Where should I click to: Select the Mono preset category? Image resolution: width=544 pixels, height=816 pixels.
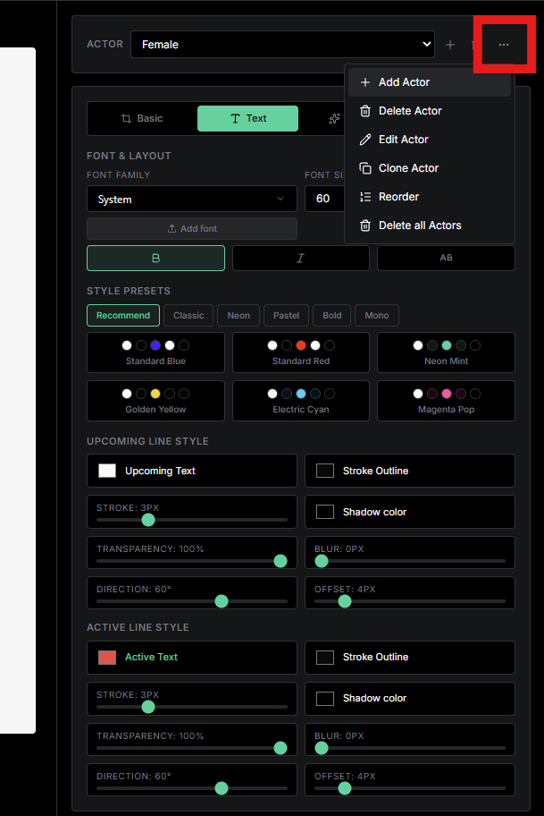pyautogui.click(x=377, y=315)
